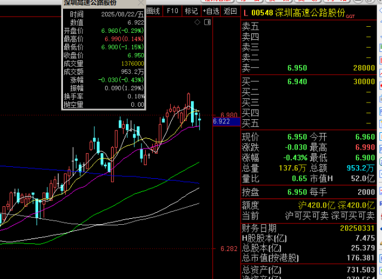
Task: Click the 市值H value 52.0亿
Action: coord(363,178)
